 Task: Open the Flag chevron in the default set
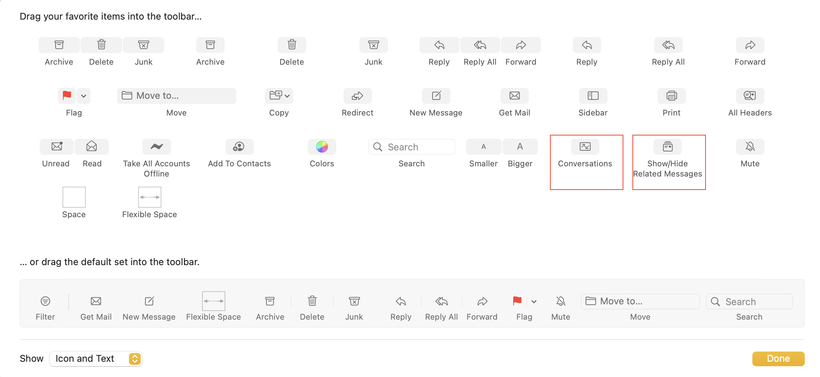(534, 301)
